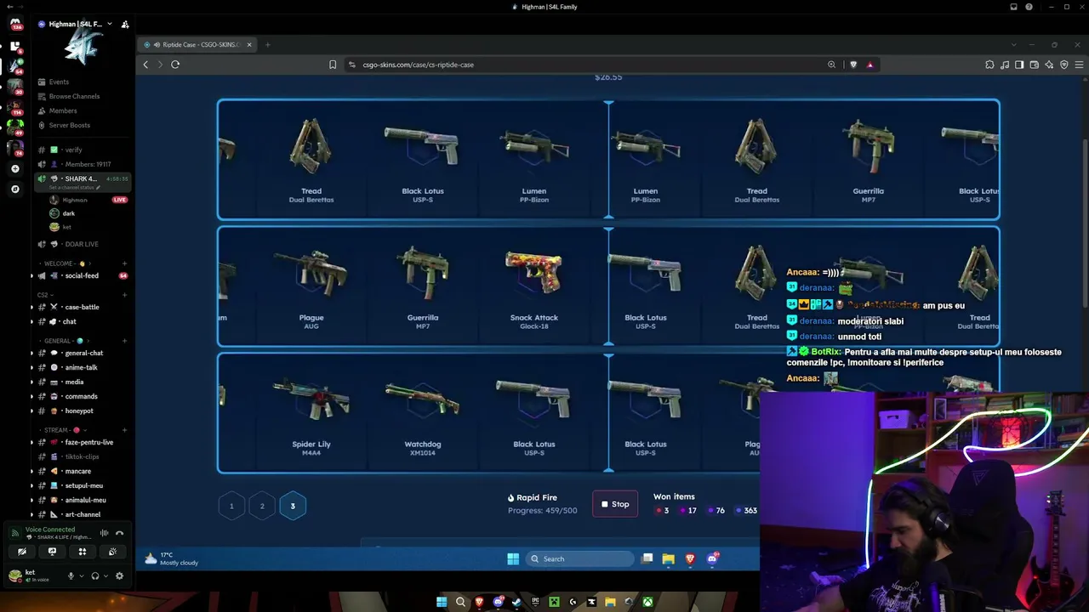Set a channel status for SHARK voice
Screen dimensions: 1089x612
[x=75, y=187]
